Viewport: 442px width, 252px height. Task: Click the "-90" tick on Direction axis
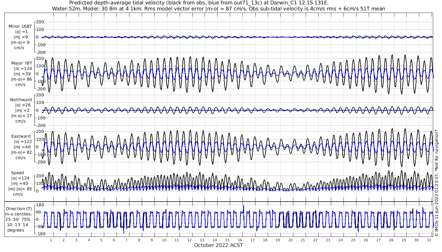click(x=39, y=226)
